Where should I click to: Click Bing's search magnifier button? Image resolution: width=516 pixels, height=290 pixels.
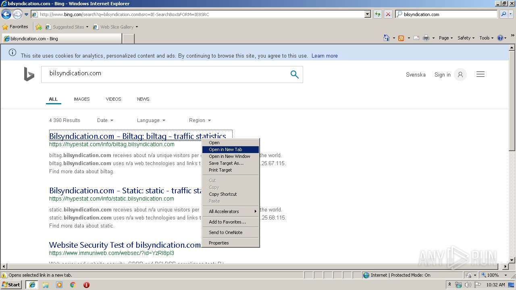tap(295, 75)
